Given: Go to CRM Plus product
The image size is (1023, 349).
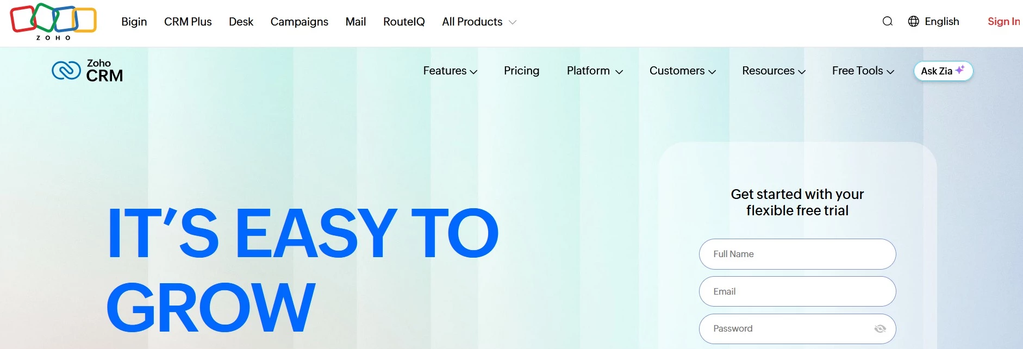Looking at the screenshot, I should pos(188,22).
